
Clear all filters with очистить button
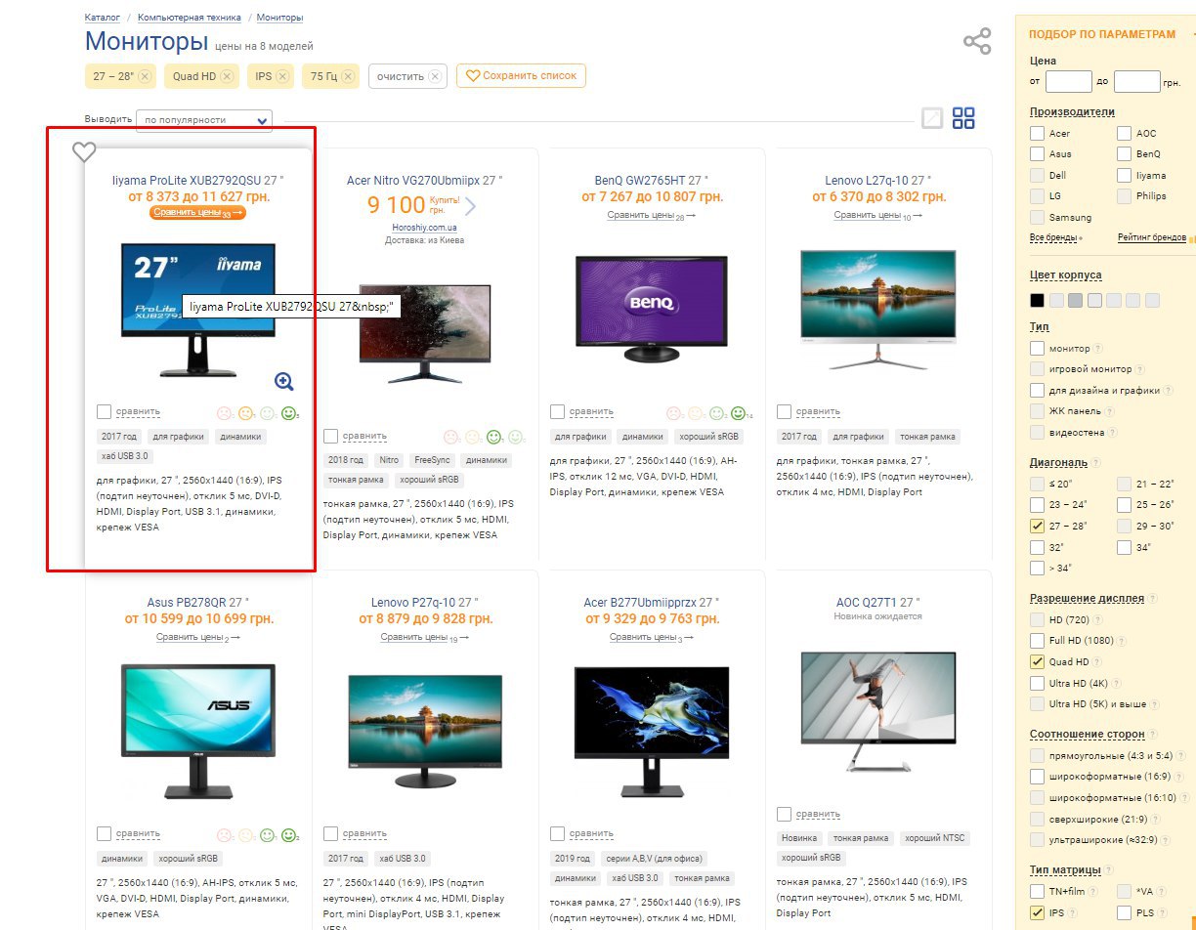click(407, 76)
